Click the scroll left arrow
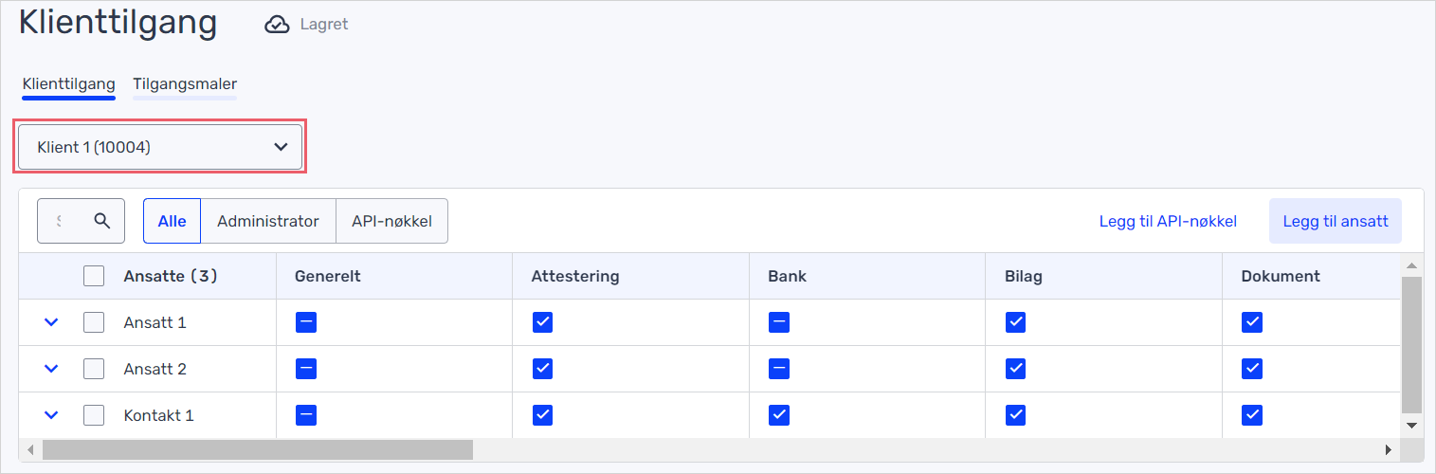The height and width of the screenshot is (474, 1436). tap(29, 449)
